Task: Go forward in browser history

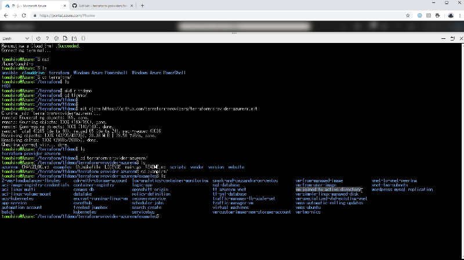Action: click(x=15, y=16)
